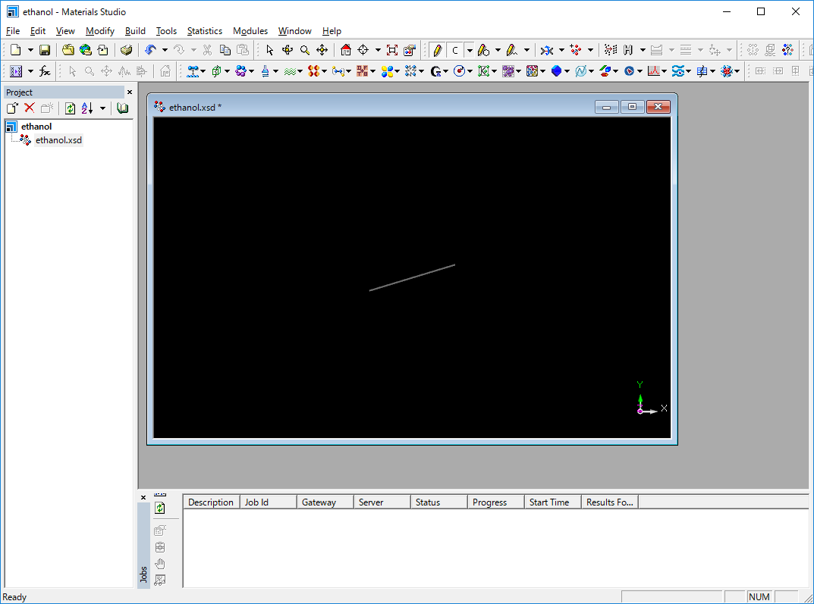The width and height of the screenshot is (814, 604).
Task: Click the Status column header in Jobs
Action: pyautogui.click(x=428, y=502)
